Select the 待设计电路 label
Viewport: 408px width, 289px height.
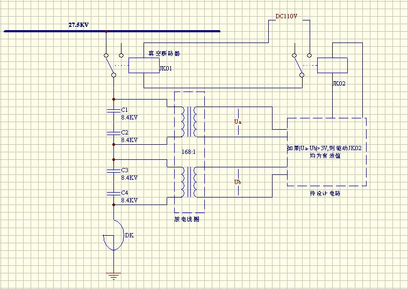pos(325,193)
